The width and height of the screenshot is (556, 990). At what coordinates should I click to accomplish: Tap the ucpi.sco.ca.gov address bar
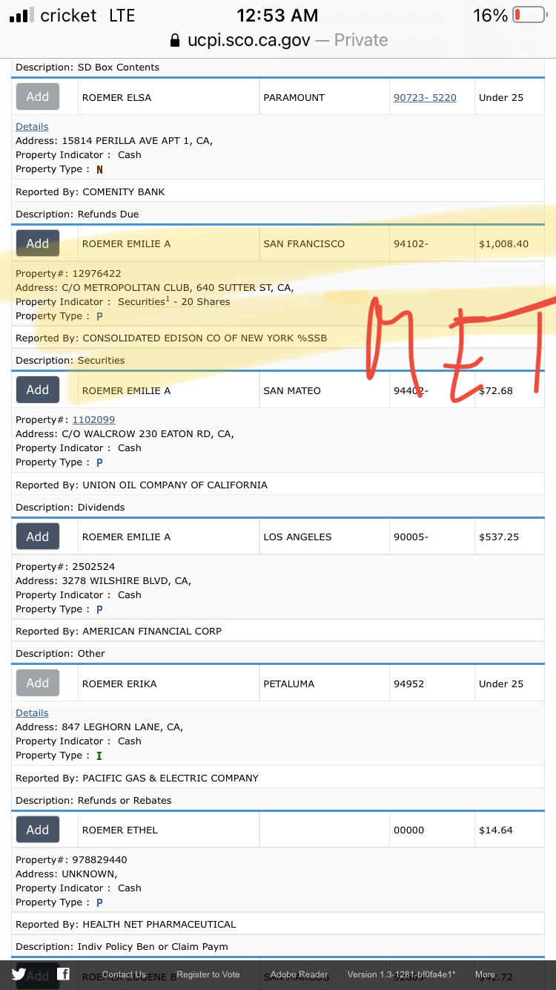(x=278, y=40)
